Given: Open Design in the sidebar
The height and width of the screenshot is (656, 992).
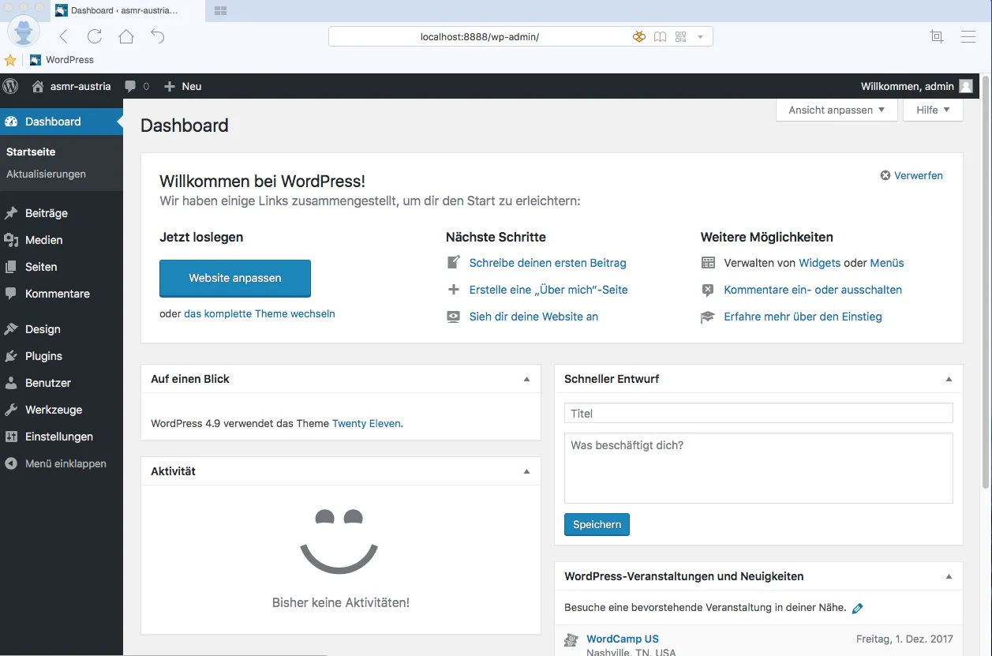Looking at the screenshot, I should [61, 329].
